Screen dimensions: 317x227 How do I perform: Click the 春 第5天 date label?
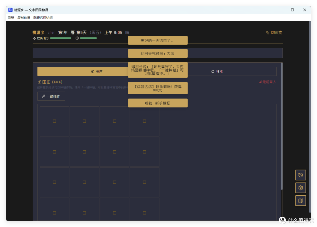click(79, 33)
